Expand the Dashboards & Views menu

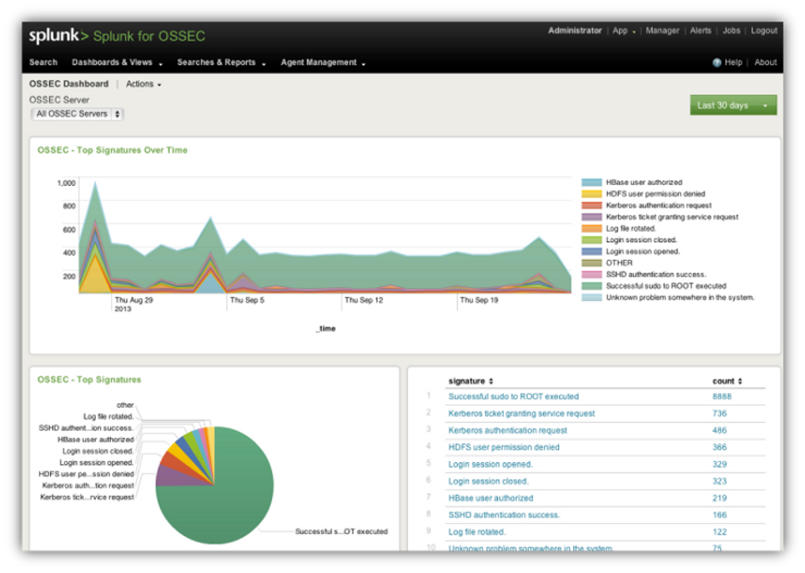point(117,62)
